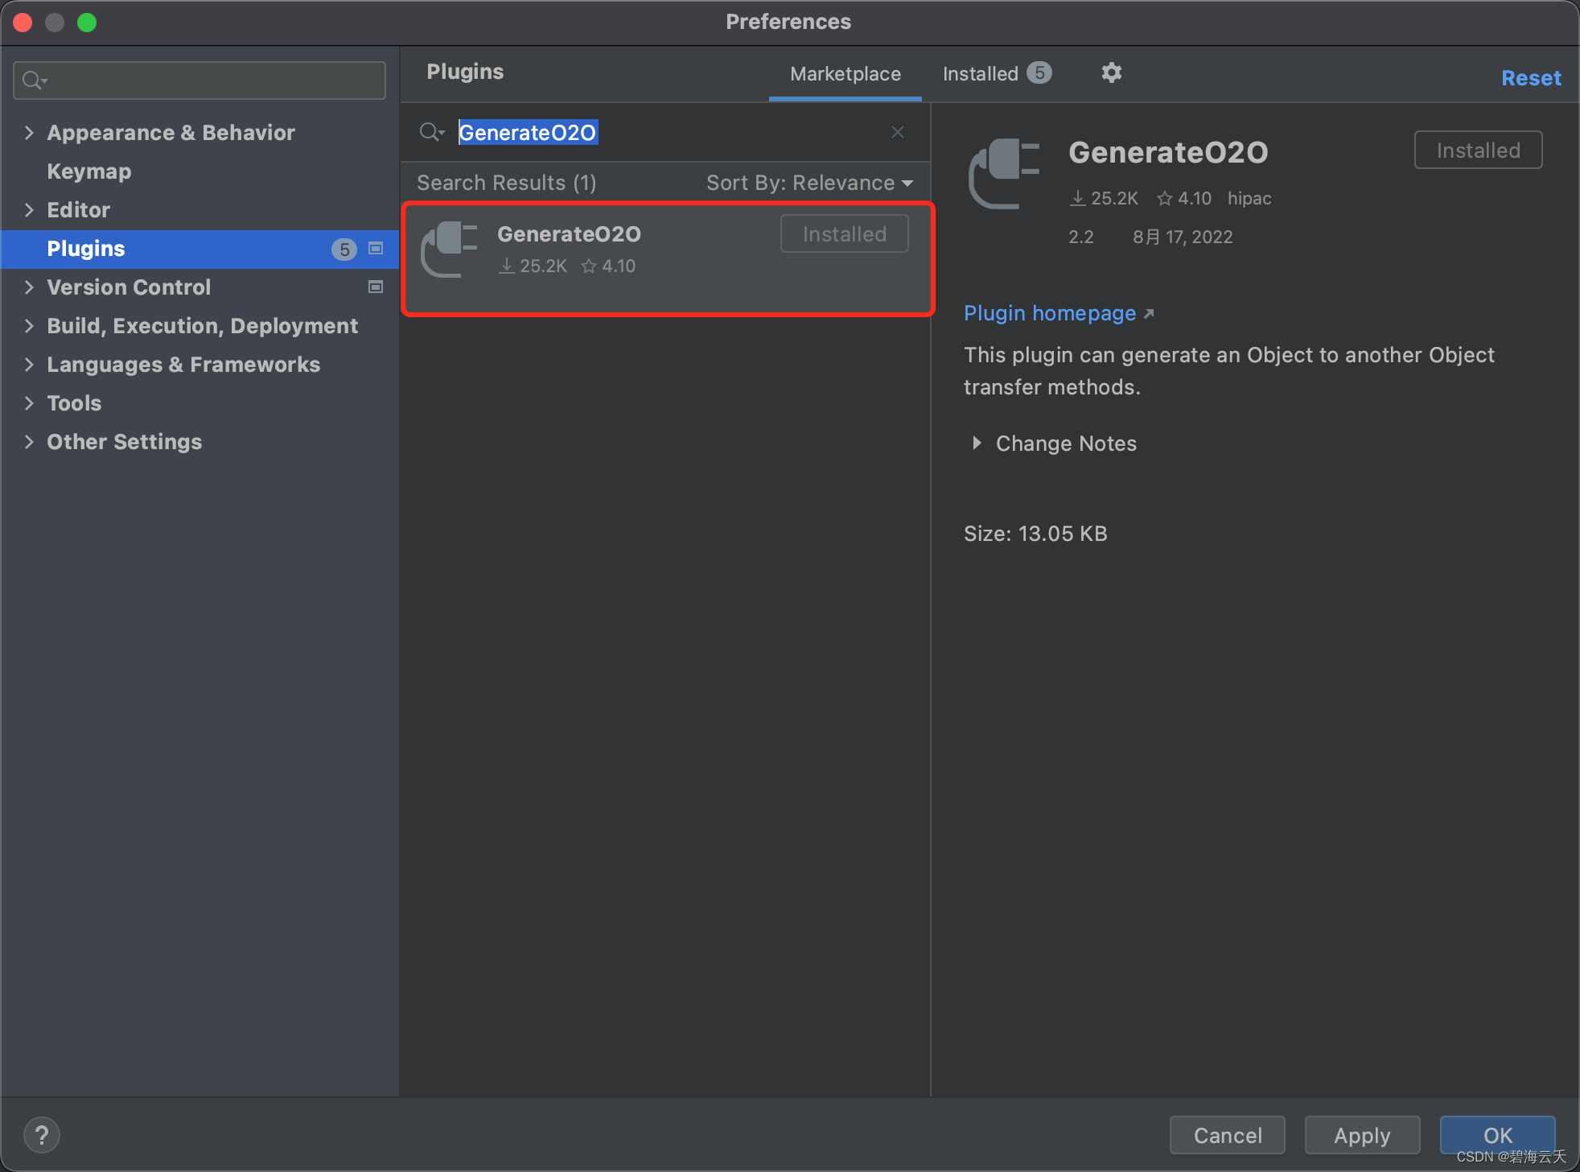
Task: Switch to the Installed tab
Action: tap(995, 74)
